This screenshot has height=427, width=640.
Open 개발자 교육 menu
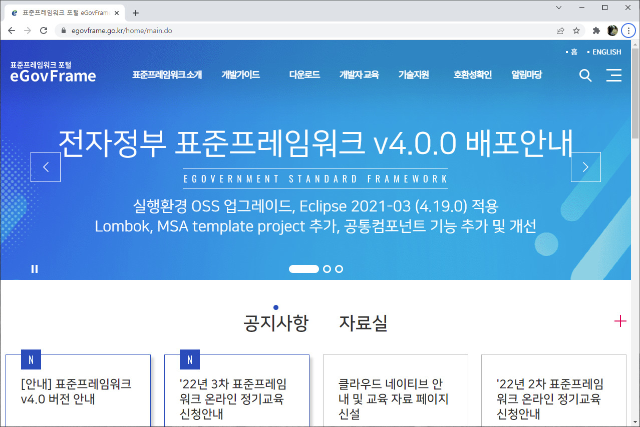click(x=359, y=75)
